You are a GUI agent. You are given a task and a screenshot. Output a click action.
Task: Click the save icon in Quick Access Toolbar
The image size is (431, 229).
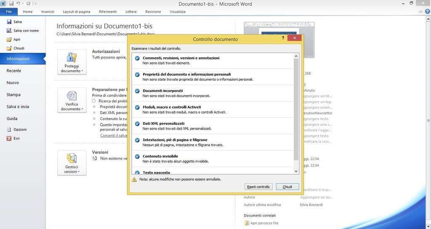point(11,3)
